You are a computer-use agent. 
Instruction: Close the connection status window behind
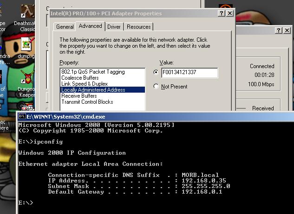[x=287, y=30]
